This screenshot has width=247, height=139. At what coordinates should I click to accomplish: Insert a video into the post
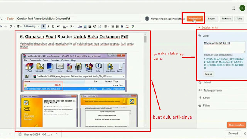(x=90, y=27)
